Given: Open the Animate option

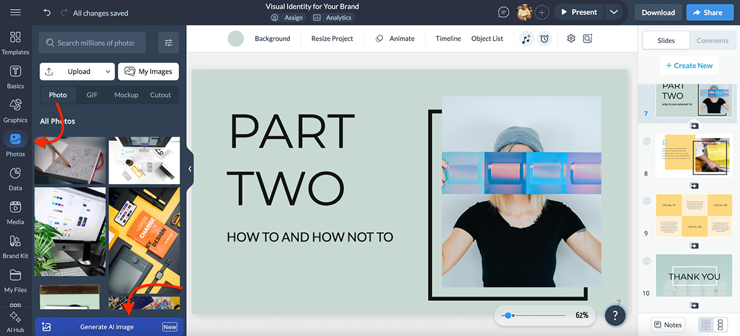Looking at the screenshot, I should click(x=395, y=38).
